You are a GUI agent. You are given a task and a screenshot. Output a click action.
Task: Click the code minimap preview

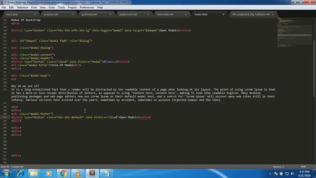pyautogui.click(x=295, y=32)
